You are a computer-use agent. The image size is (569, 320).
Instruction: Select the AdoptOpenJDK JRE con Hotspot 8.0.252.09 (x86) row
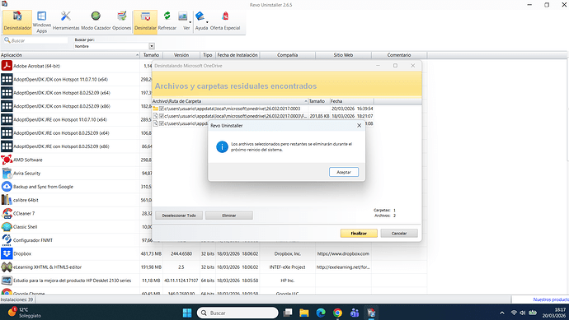pos(69,146)
